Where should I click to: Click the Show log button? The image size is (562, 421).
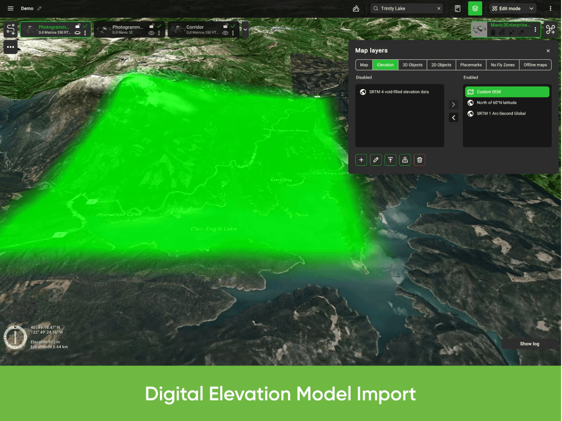click(x=529, y=344)
